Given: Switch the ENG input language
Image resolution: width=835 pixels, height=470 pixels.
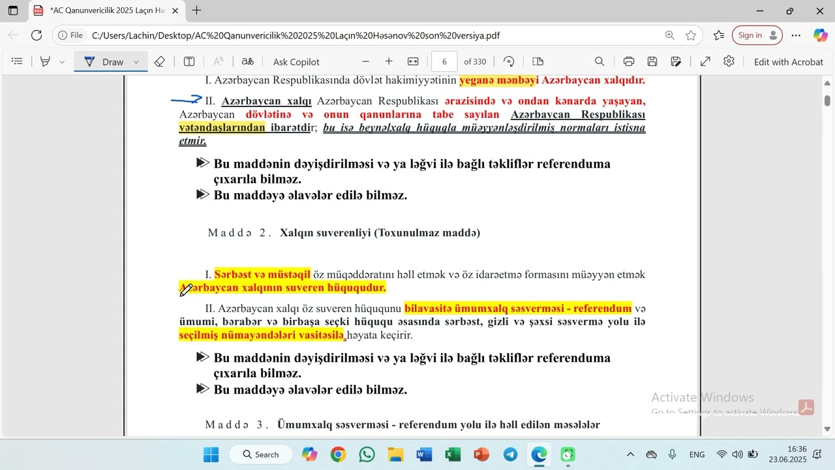Looking at the screenshot, I should [x=697, y=454].
